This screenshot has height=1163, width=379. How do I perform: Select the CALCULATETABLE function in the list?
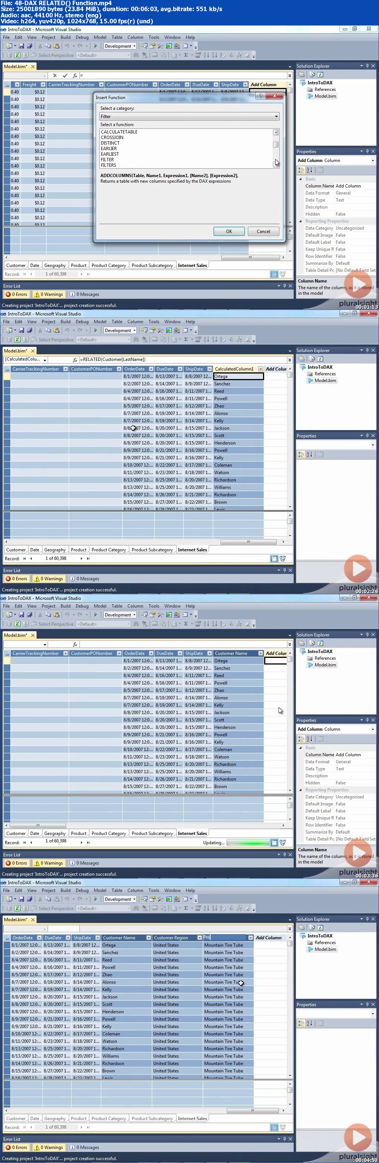click(119, 132)
